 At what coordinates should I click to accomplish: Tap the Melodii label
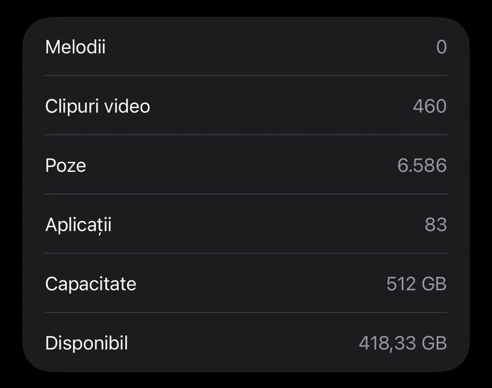click(75, 47)
